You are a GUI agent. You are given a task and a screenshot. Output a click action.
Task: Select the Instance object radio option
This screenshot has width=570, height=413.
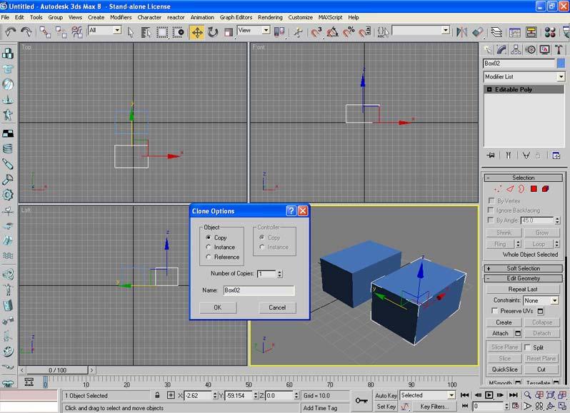[209, 247]
